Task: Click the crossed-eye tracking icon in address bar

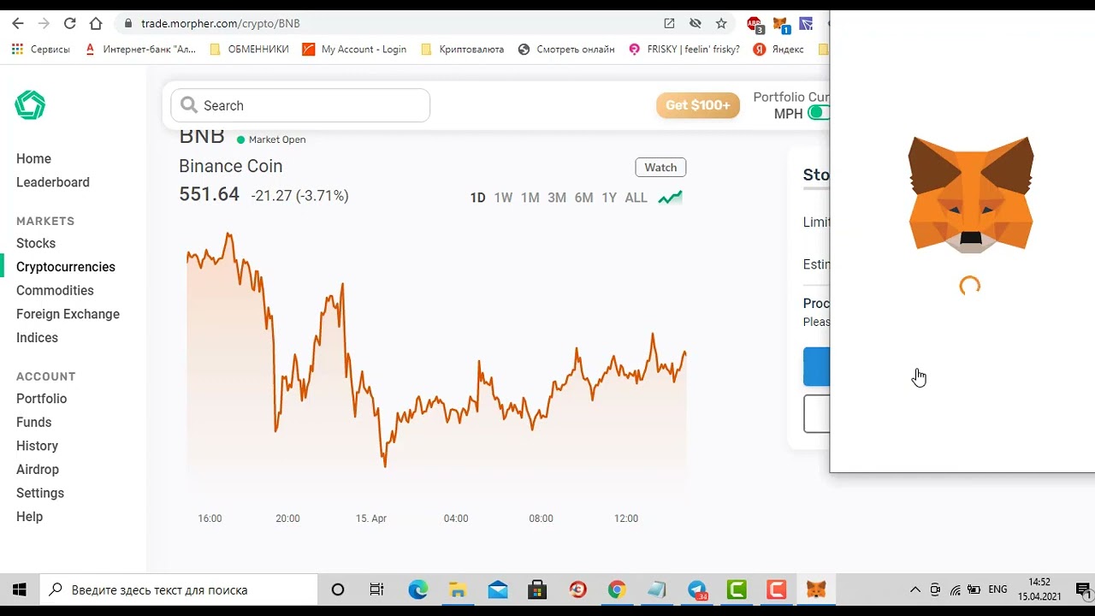Action: tap(695, 24)
